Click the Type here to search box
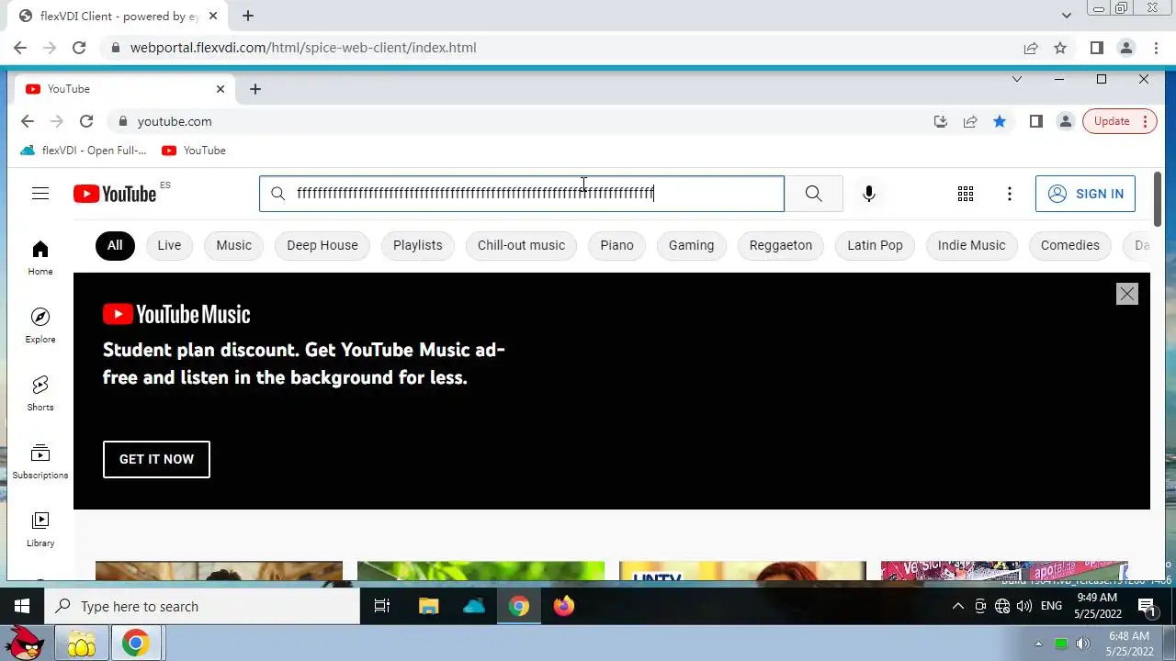Viewport: 1176px width, 661px height. [x=202, y=606]
